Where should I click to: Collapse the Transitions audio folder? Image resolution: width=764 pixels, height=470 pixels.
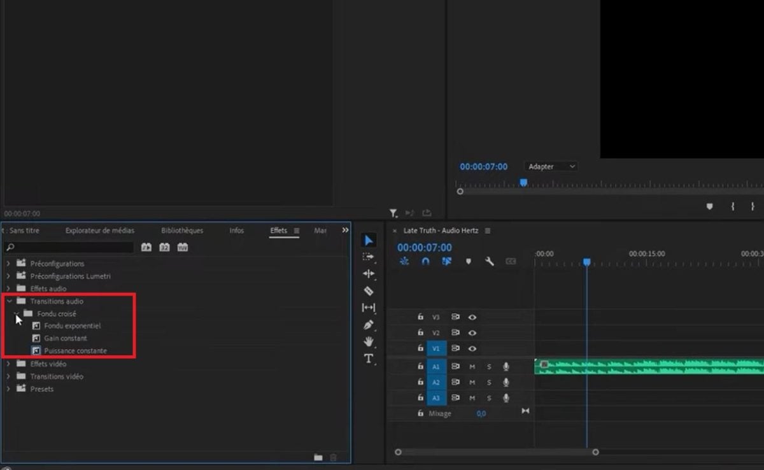[x=9, y=301]
